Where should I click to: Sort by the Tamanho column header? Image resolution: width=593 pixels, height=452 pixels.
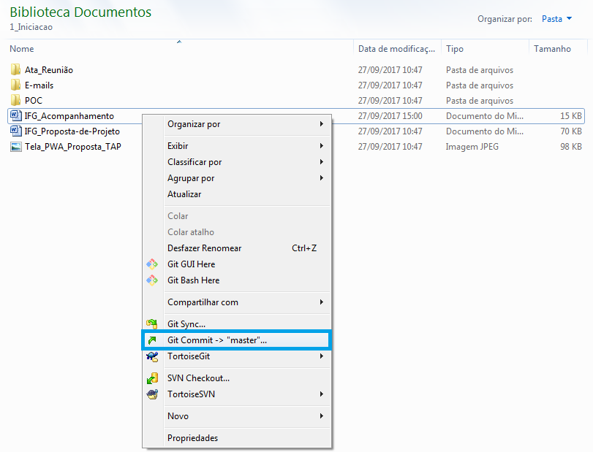point(552,49)
